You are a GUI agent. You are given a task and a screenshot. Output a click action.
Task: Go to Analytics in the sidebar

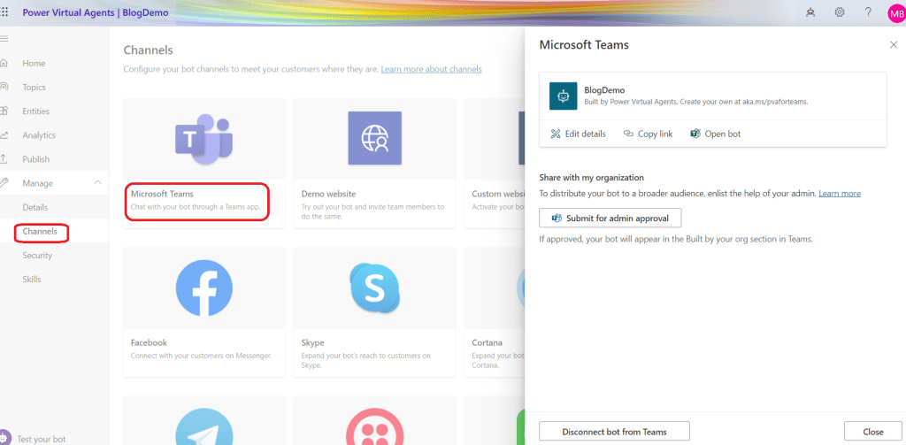39,135
